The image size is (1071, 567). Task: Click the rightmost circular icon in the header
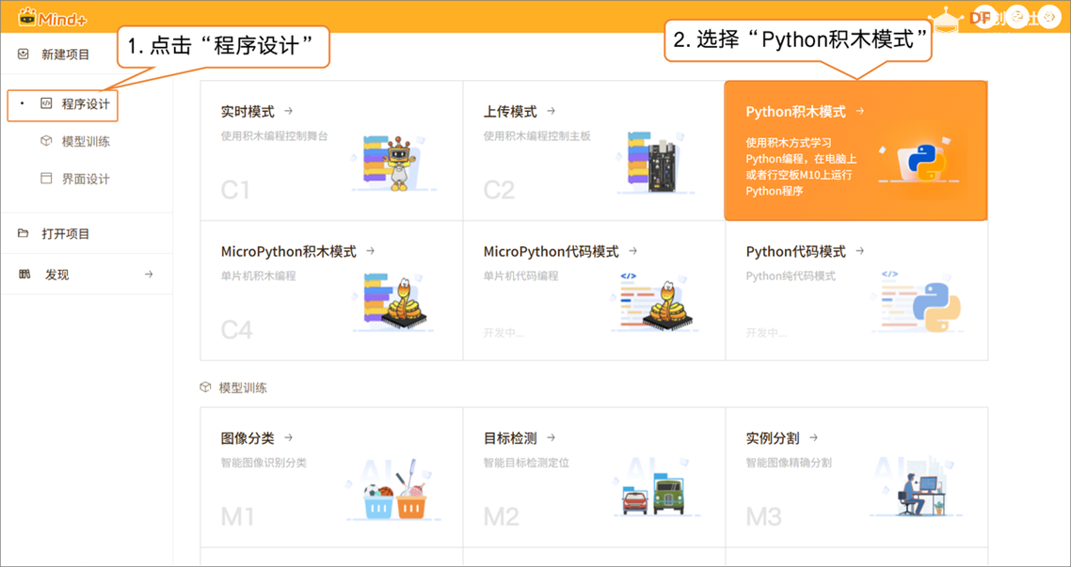pyautogui.click(x=1047, y=16)
